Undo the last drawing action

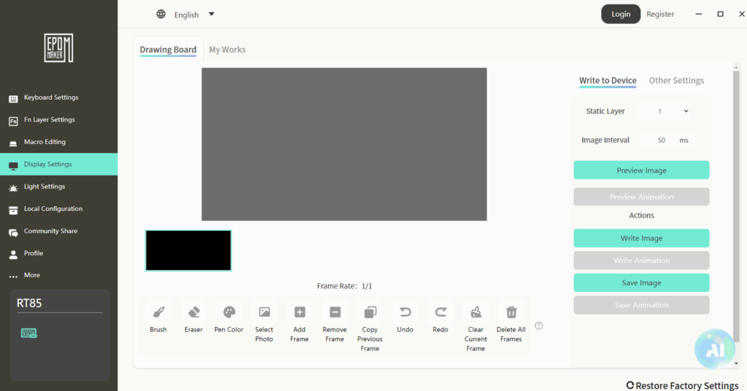pyautogui.click(x=405, y=312)
